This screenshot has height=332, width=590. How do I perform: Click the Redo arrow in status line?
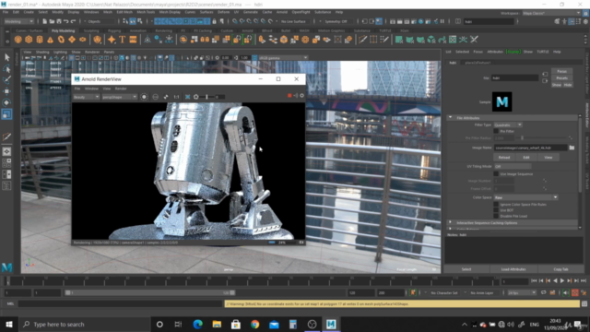pyautogui.click(x=73, y=21)
